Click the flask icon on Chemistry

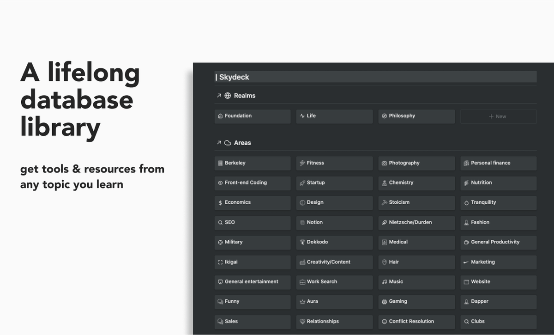coord(384,183)
